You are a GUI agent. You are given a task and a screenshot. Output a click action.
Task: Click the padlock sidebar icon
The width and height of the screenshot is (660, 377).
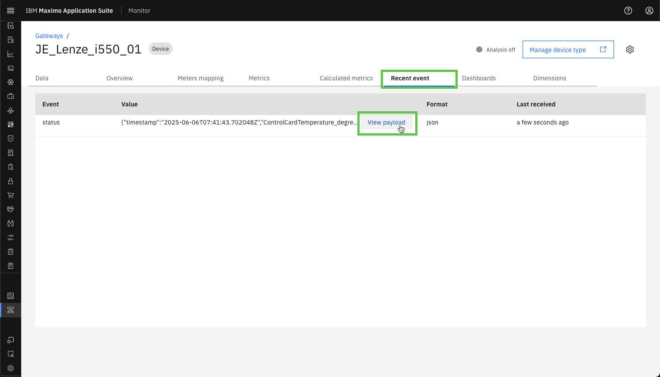pyautogui.click(x=11, y=181)
